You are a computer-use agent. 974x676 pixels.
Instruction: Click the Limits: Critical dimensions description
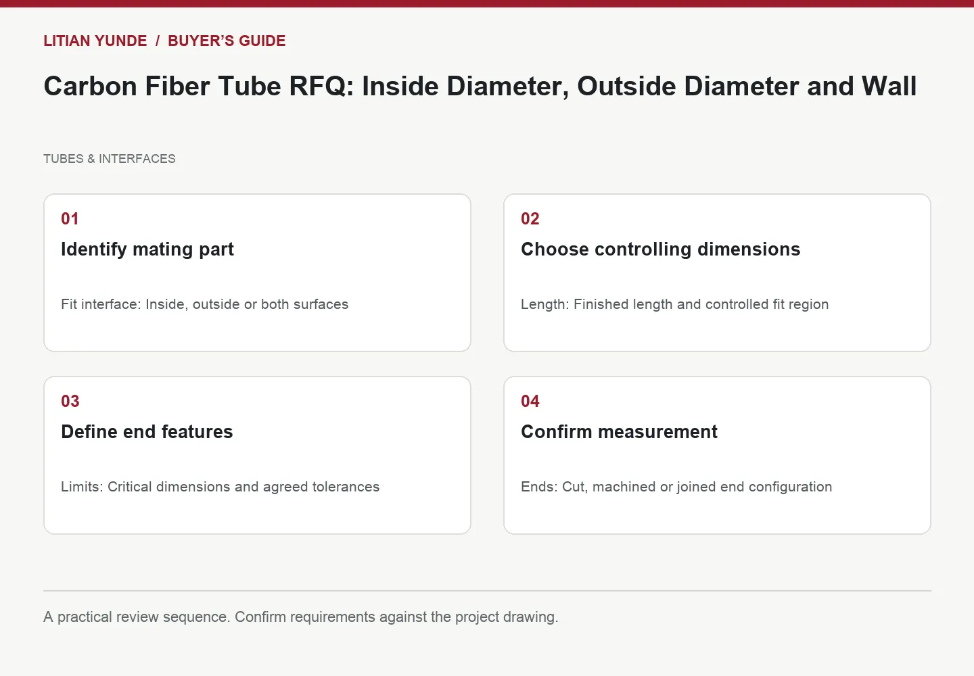click(221, 487)
